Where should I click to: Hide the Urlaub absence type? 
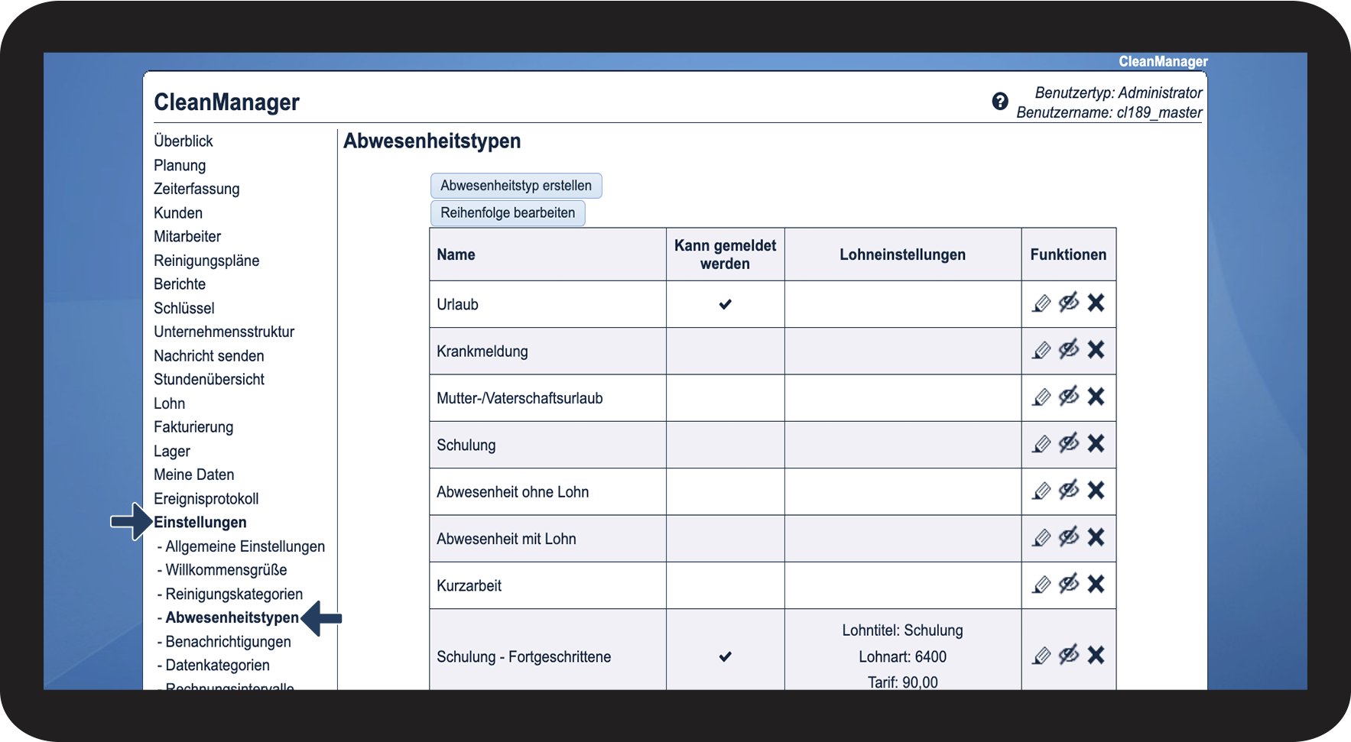tap(1069, 303)
